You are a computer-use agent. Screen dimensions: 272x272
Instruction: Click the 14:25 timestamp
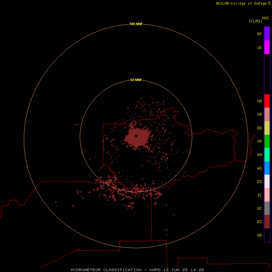[197, 270]
